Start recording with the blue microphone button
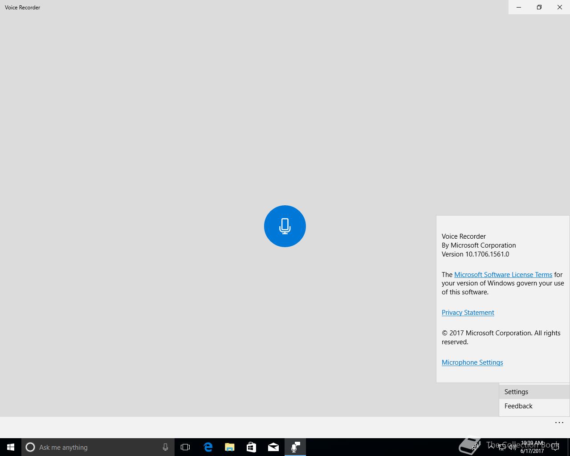The height and width of the screenshot is (456, 570). [285, 226]
